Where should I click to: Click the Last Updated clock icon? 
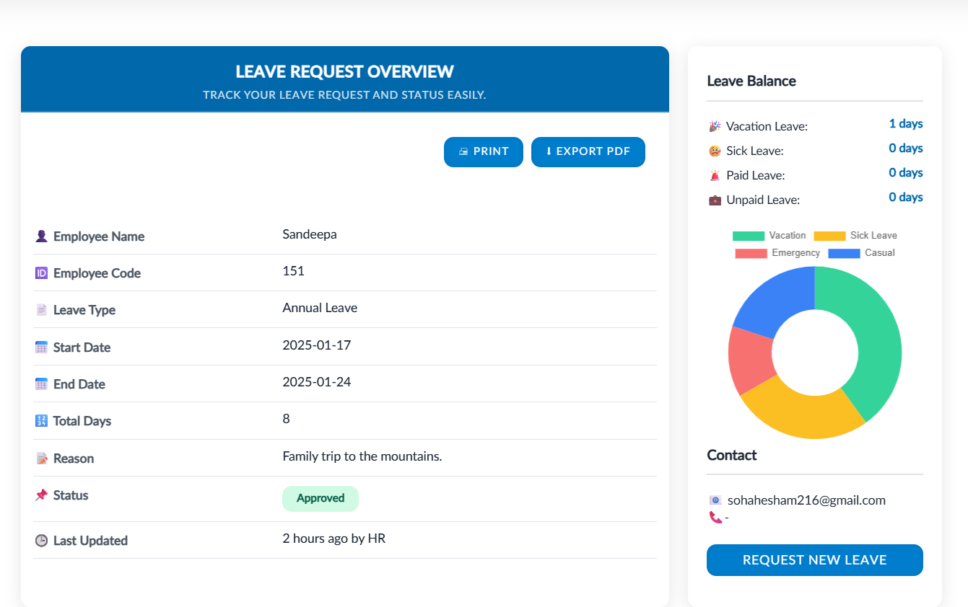[x=41, y=541]
